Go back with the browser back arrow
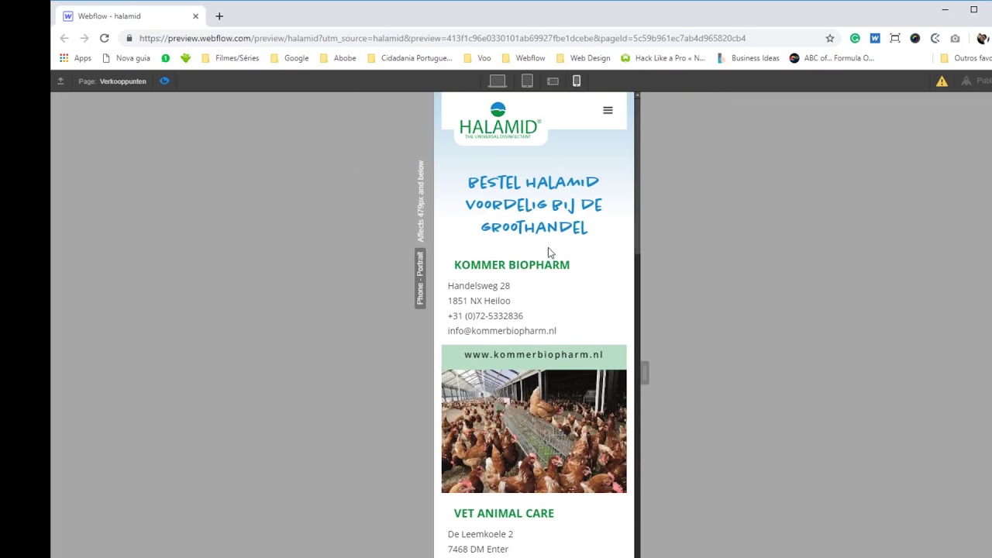This screenshot has height=558, width=992. [64, 38]
